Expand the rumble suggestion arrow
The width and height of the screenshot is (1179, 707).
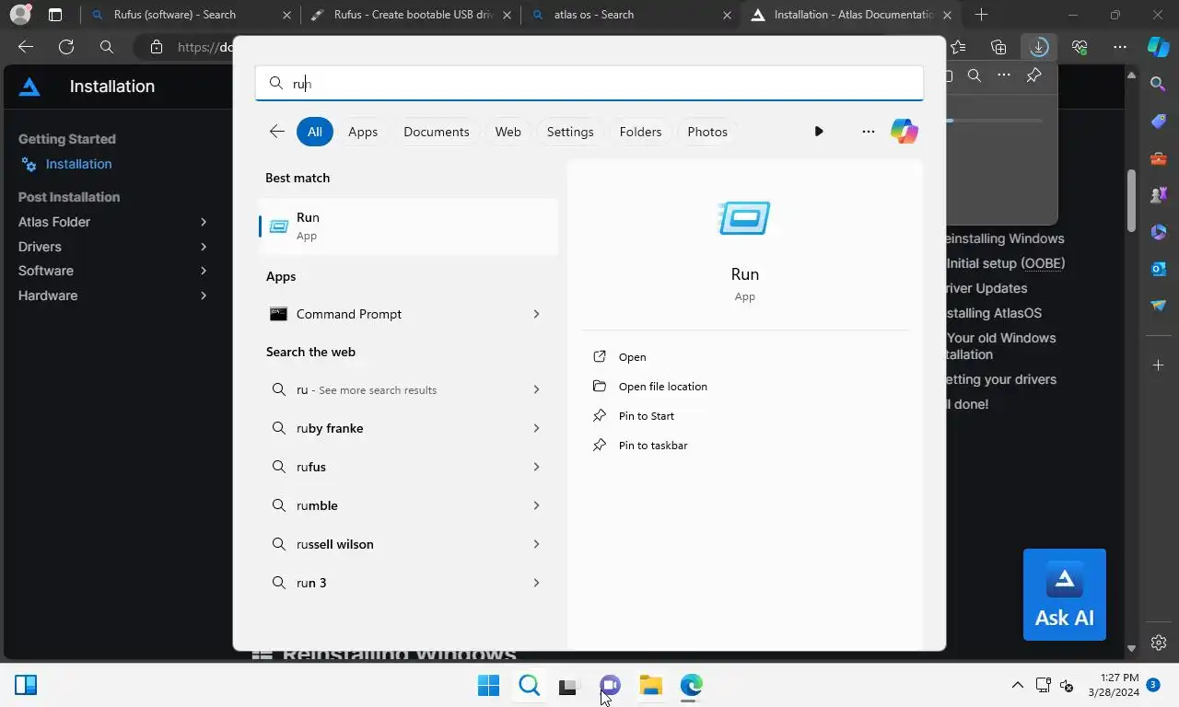536,505
